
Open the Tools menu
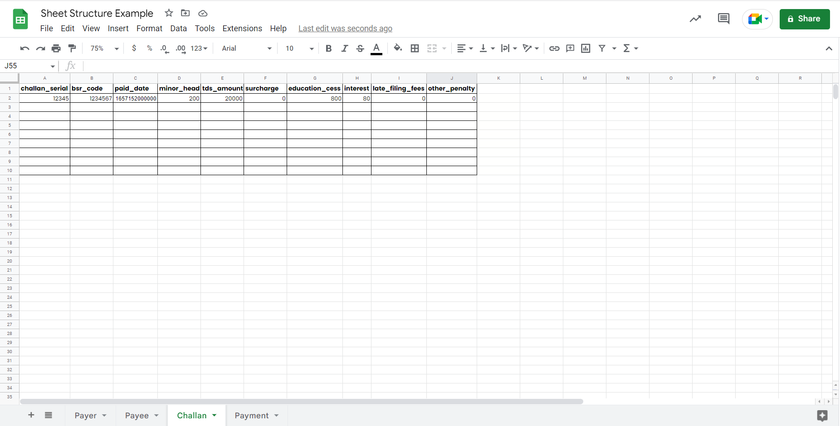click(x=205, y=29)
